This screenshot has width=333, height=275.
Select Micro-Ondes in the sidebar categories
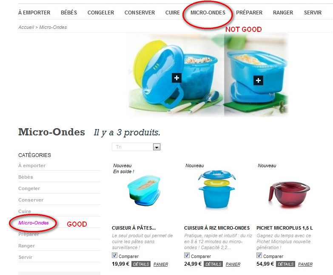(x=34, y=223)
